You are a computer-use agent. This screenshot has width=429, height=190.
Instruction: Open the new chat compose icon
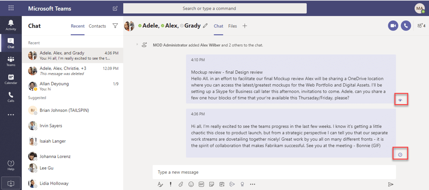115,9
